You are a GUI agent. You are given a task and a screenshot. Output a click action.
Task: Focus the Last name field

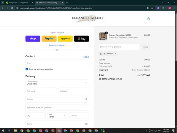74,91
